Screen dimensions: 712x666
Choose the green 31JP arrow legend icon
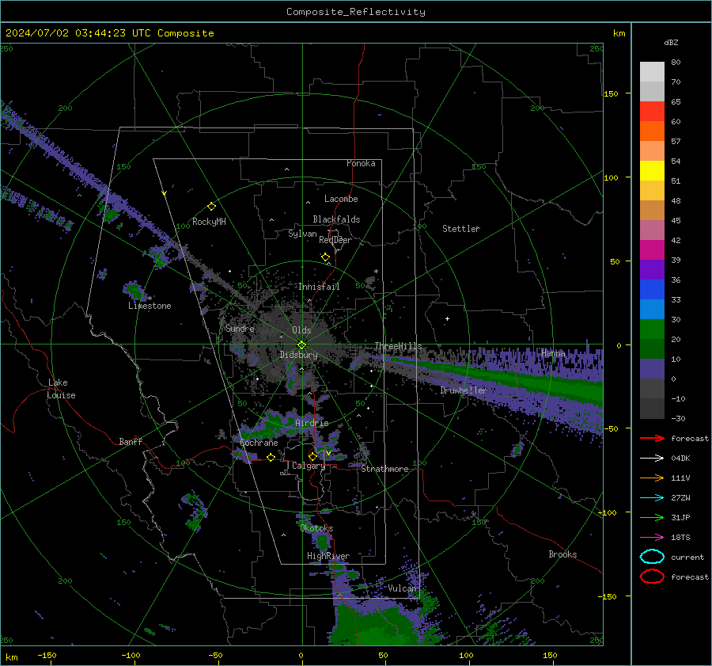coord(652,517)
